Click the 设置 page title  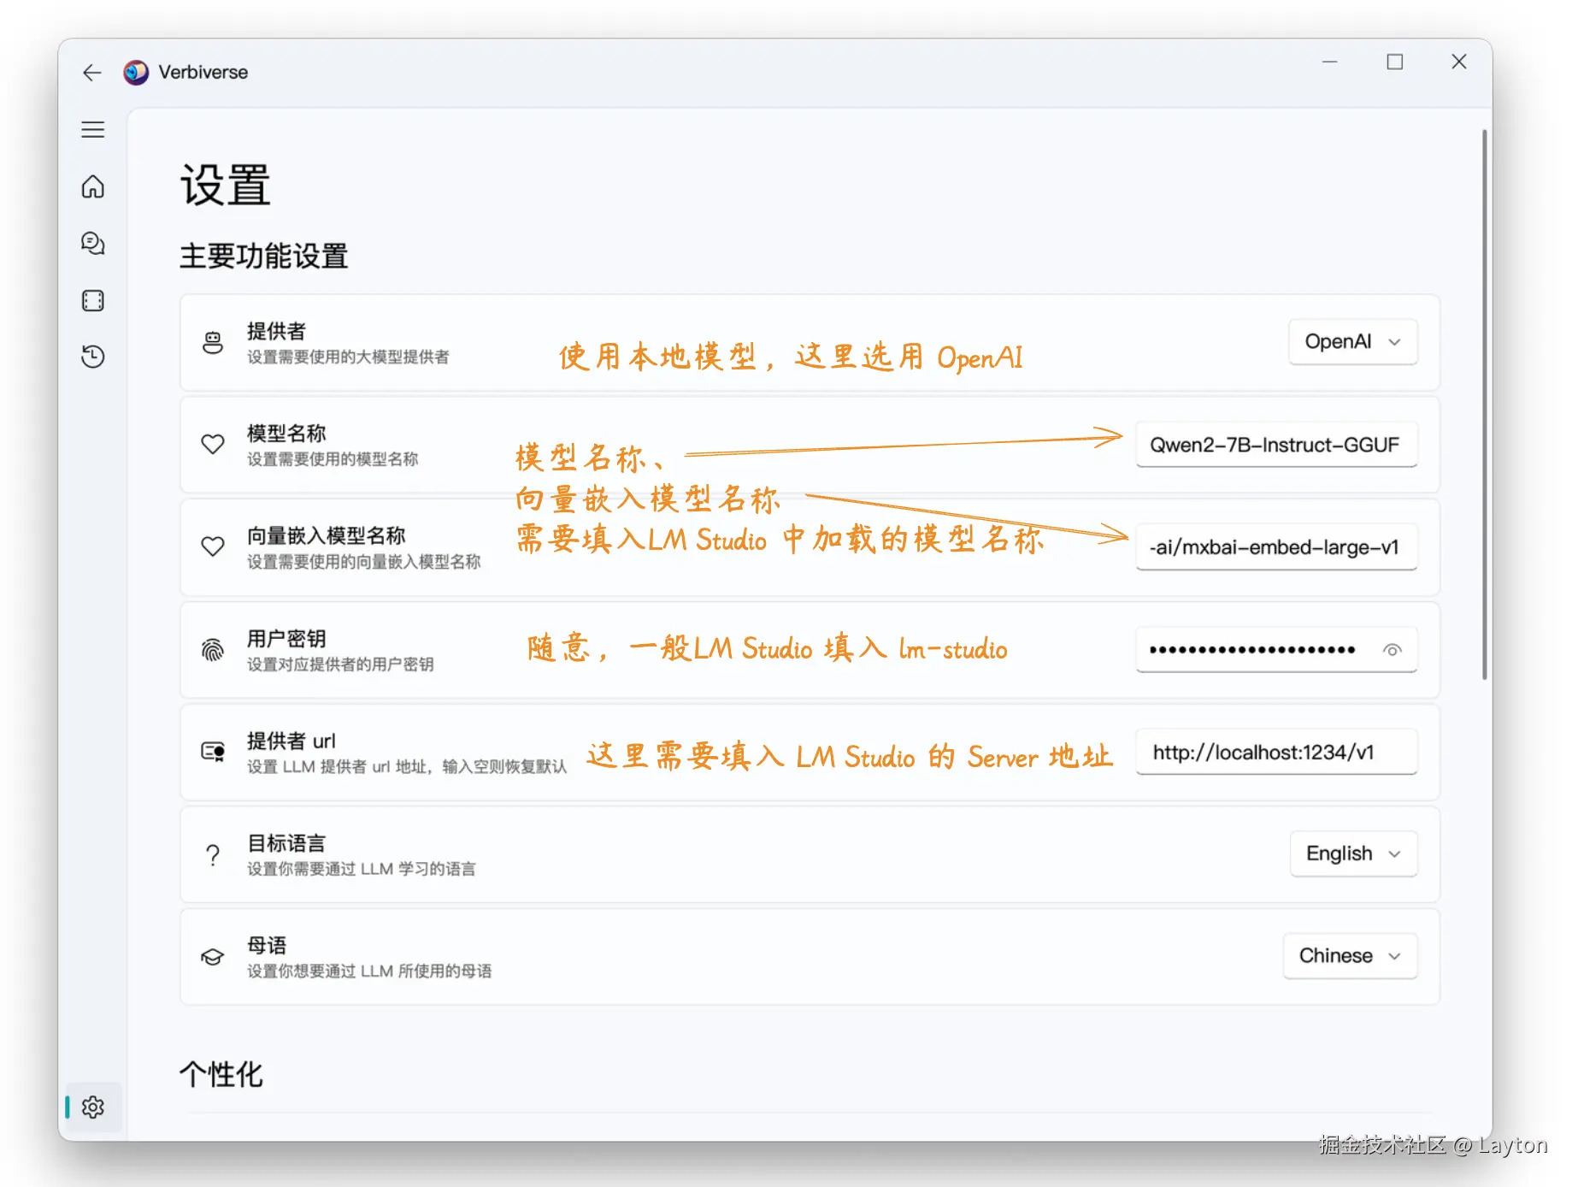coord(226,186)
